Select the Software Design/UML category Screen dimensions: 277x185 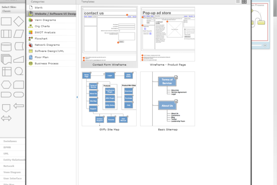pos(51,51)
